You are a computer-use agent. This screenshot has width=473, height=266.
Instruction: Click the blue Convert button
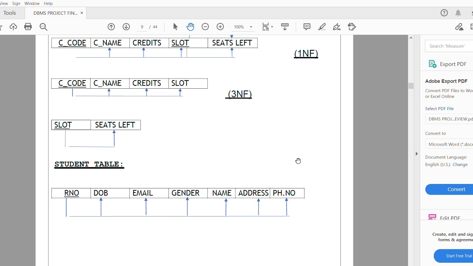coord(449,189)
